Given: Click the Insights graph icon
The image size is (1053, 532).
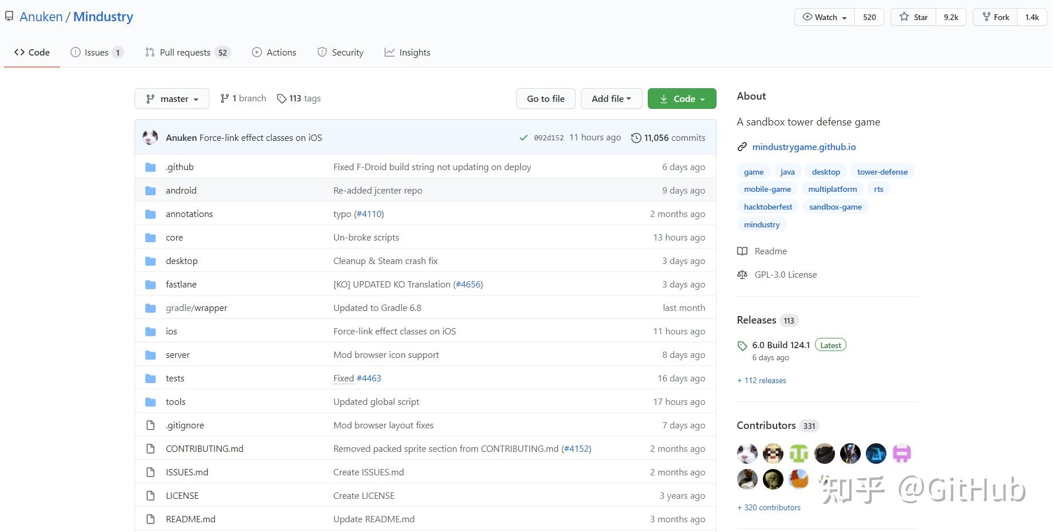Looking at the screenshot, I should (x=390, y=52).
